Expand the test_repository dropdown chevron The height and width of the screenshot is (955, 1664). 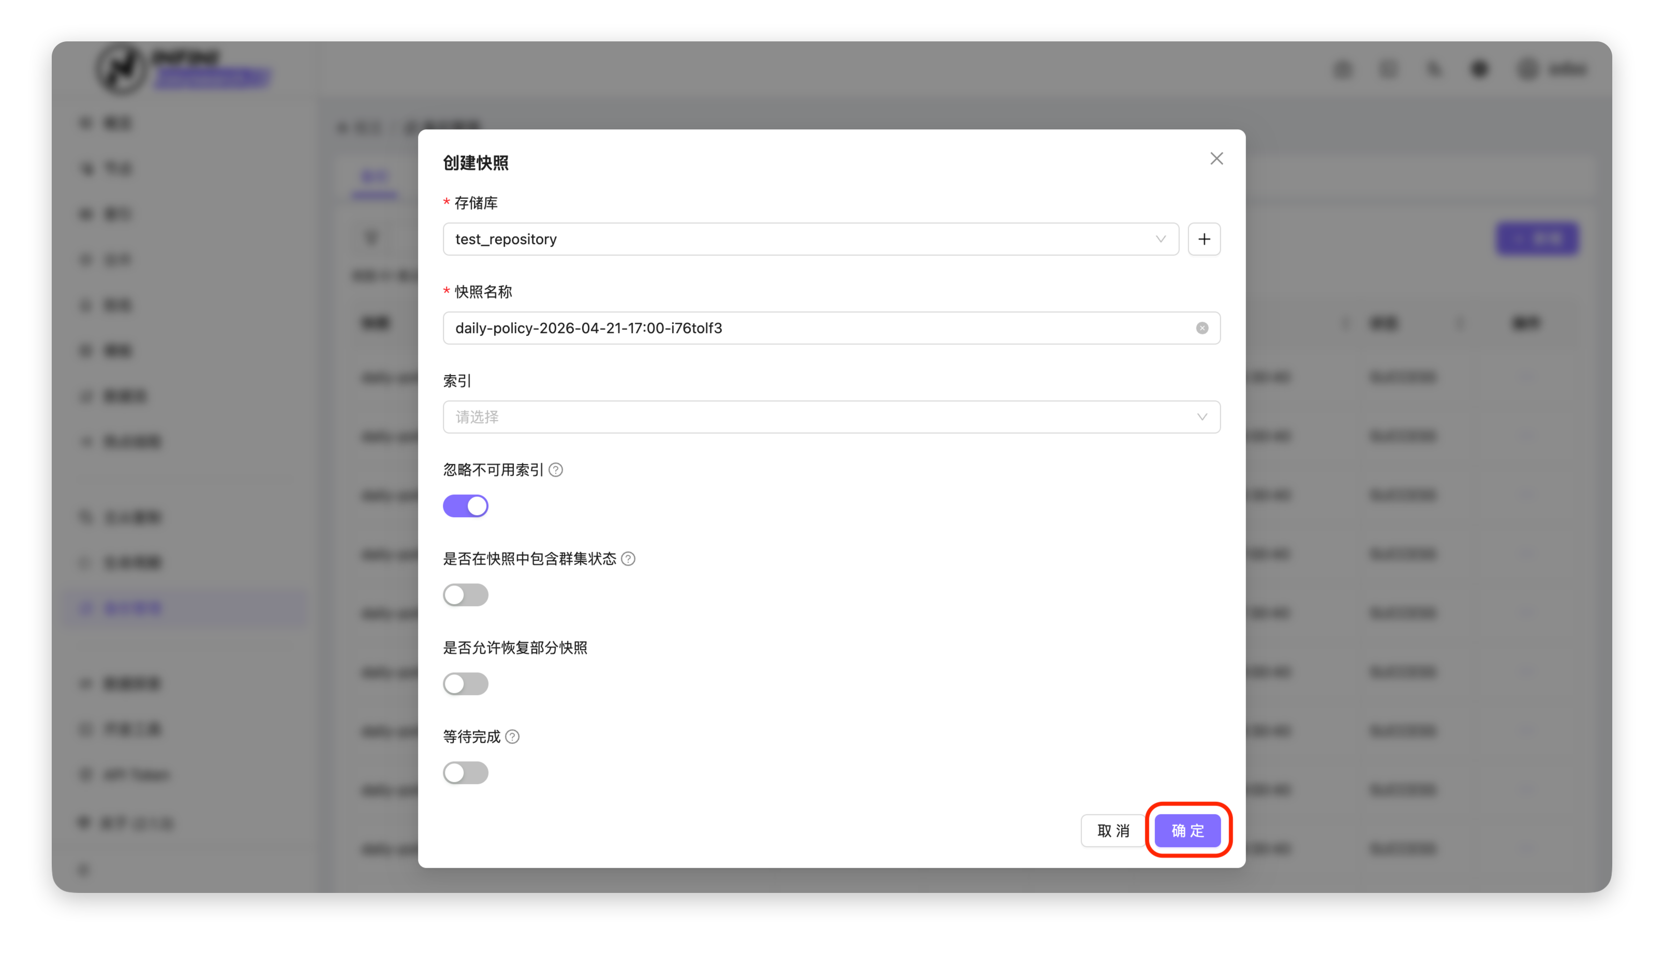[1160, 240]
